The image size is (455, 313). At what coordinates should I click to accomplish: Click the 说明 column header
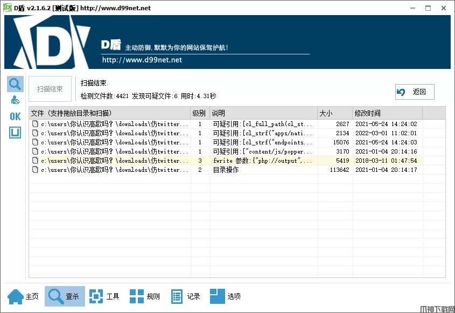263,113
